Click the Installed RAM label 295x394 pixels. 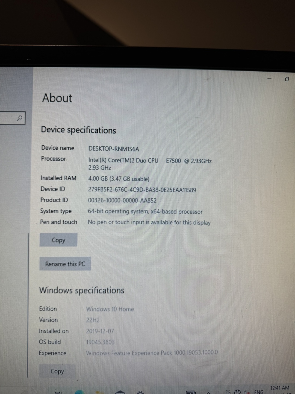coord(58,178)
